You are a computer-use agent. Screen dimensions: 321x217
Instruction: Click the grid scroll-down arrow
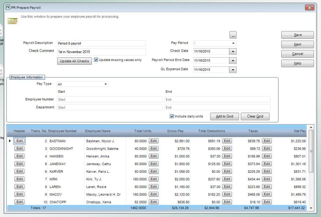[311, 208]
